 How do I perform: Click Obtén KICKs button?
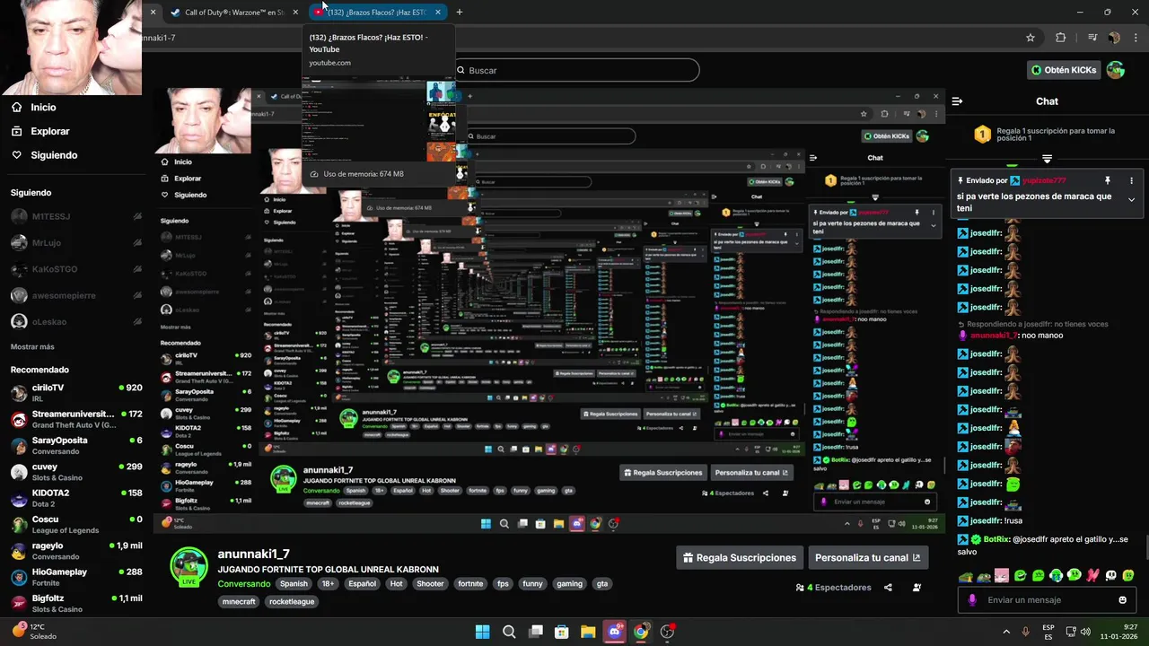1064,70
